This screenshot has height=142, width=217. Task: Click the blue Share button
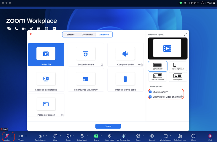click(x=108, y=126)
